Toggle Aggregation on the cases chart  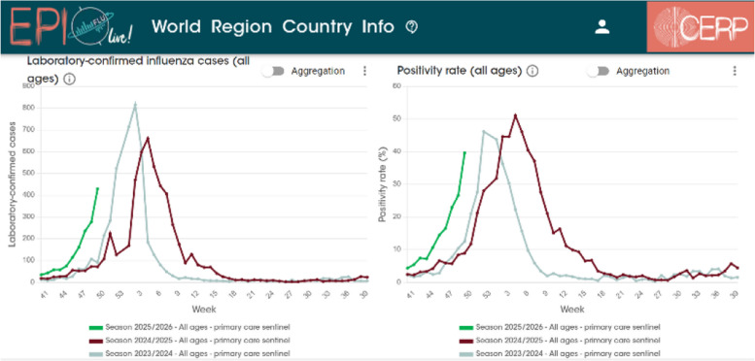(273, 71)
